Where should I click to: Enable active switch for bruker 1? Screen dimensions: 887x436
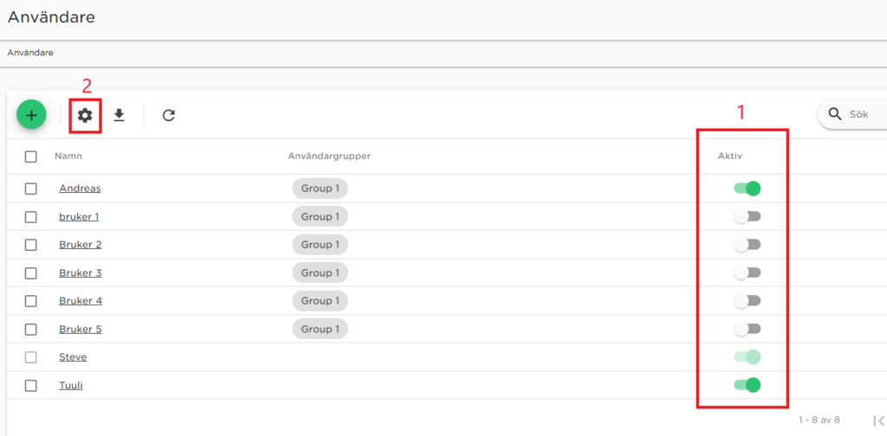[747, 216]
